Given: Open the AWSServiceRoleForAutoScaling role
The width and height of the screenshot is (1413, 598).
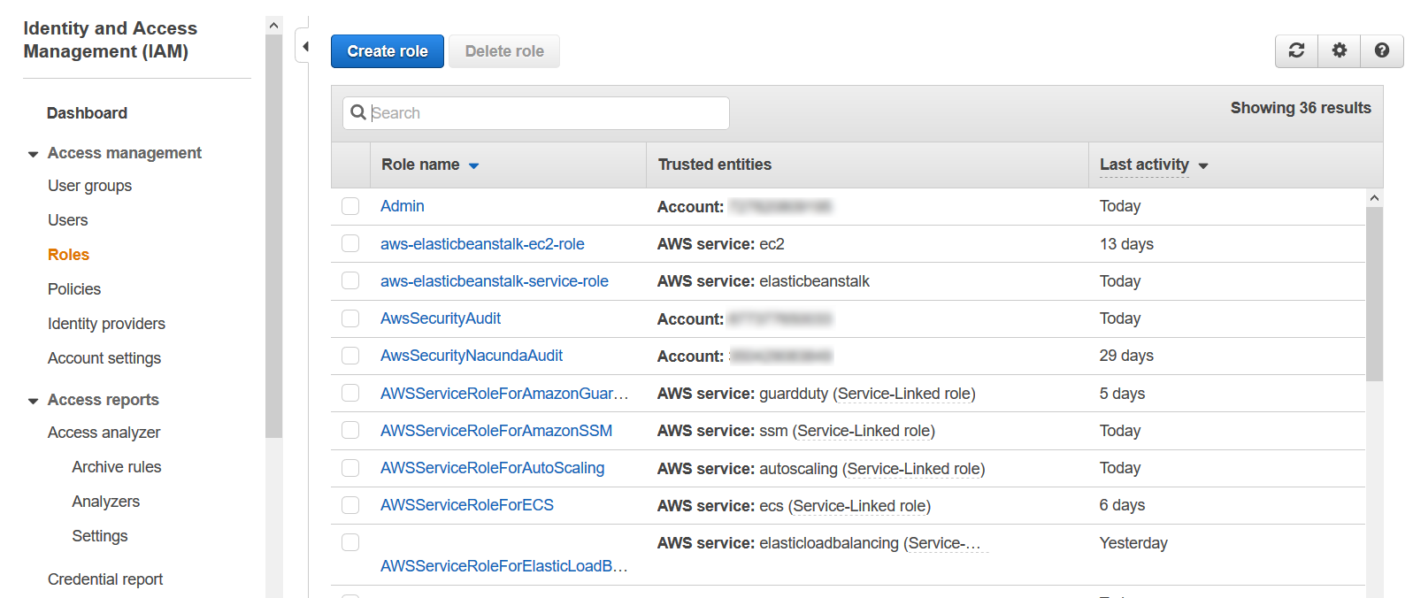Looking at the screenshot, I should pos(493,468).
